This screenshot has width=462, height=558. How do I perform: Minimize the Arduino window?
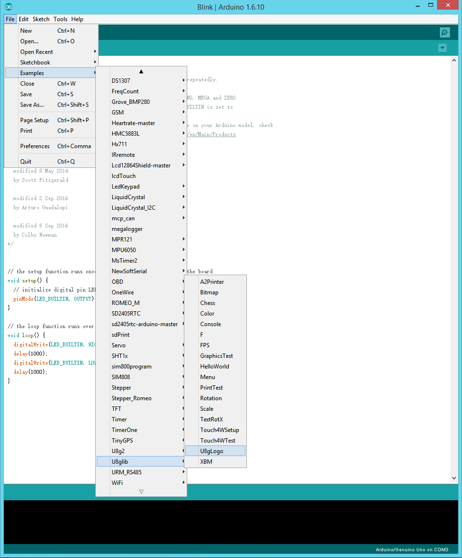(418, 5)
